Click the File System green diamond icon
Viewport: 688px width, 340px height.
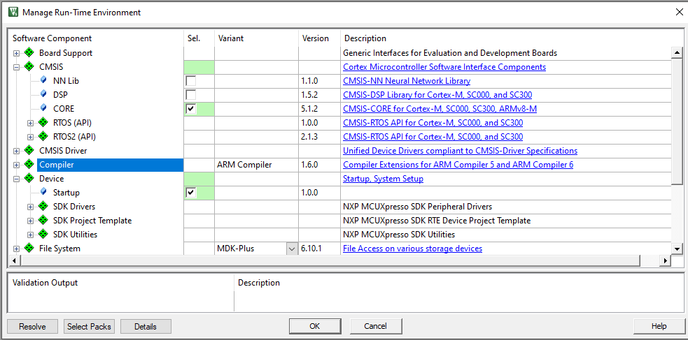(29, 249)
